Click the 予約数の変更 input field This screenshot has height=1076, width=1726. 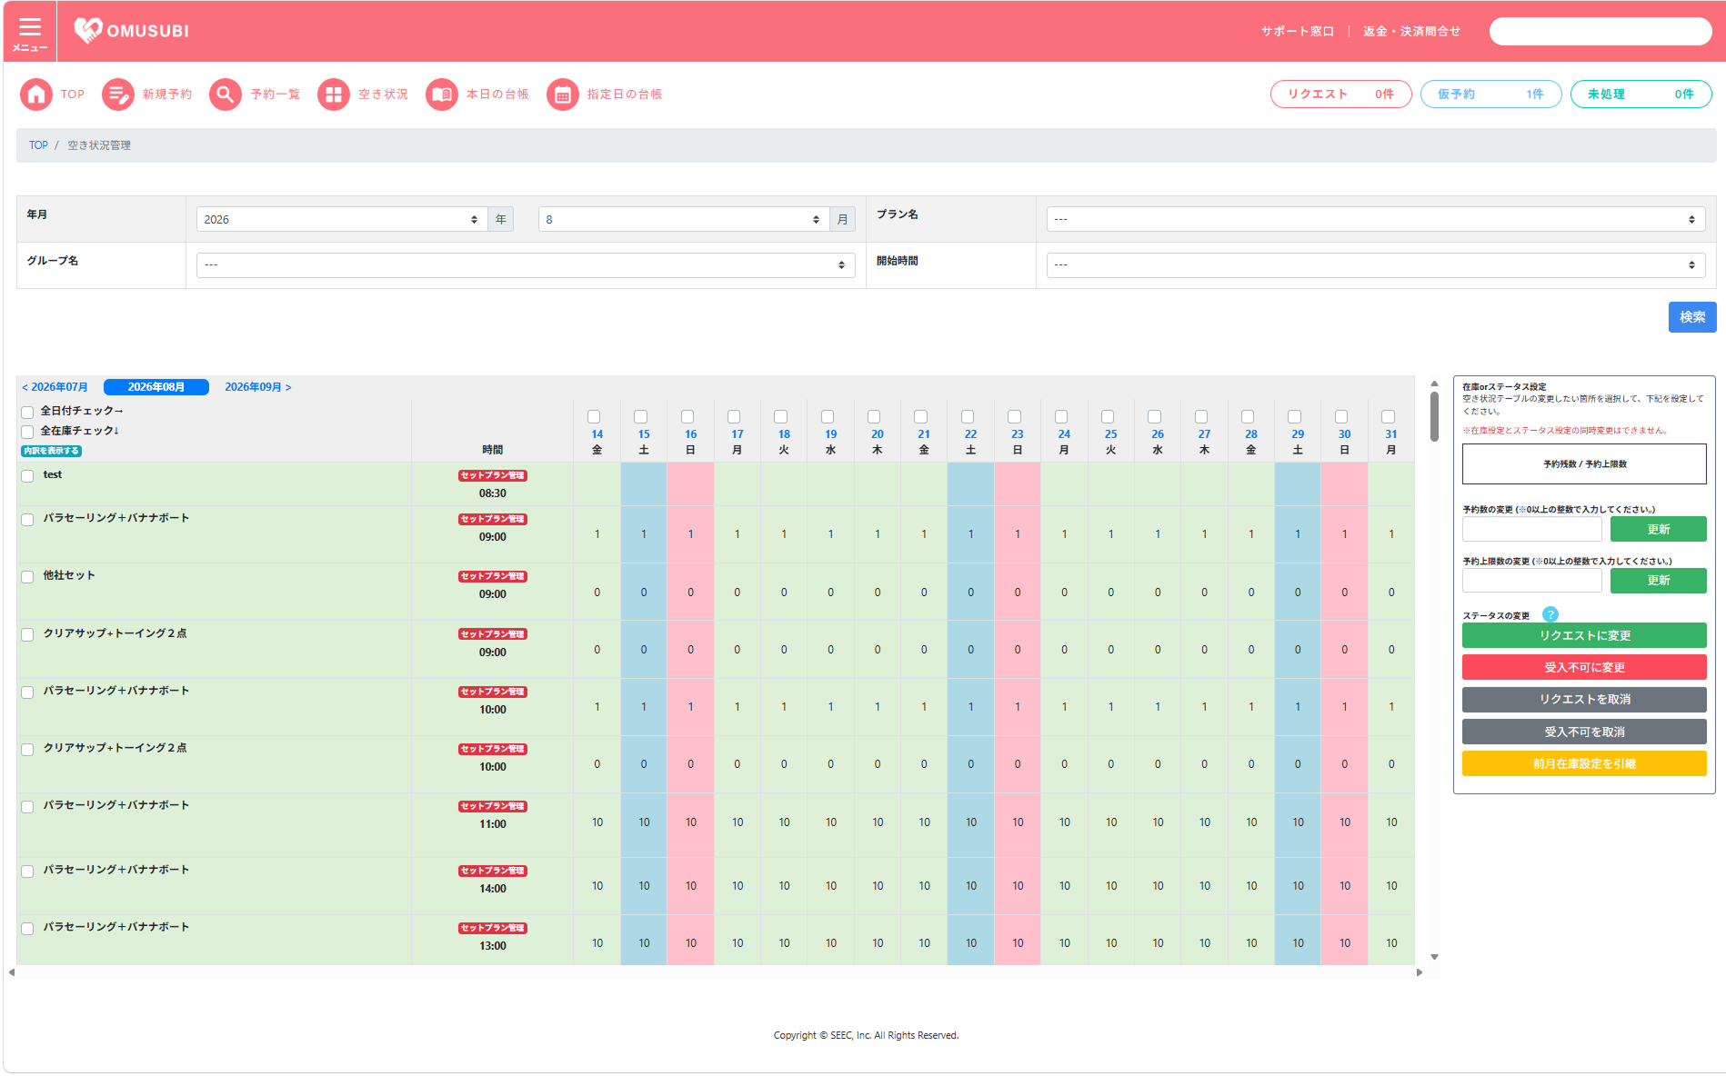coord(1531,529)
